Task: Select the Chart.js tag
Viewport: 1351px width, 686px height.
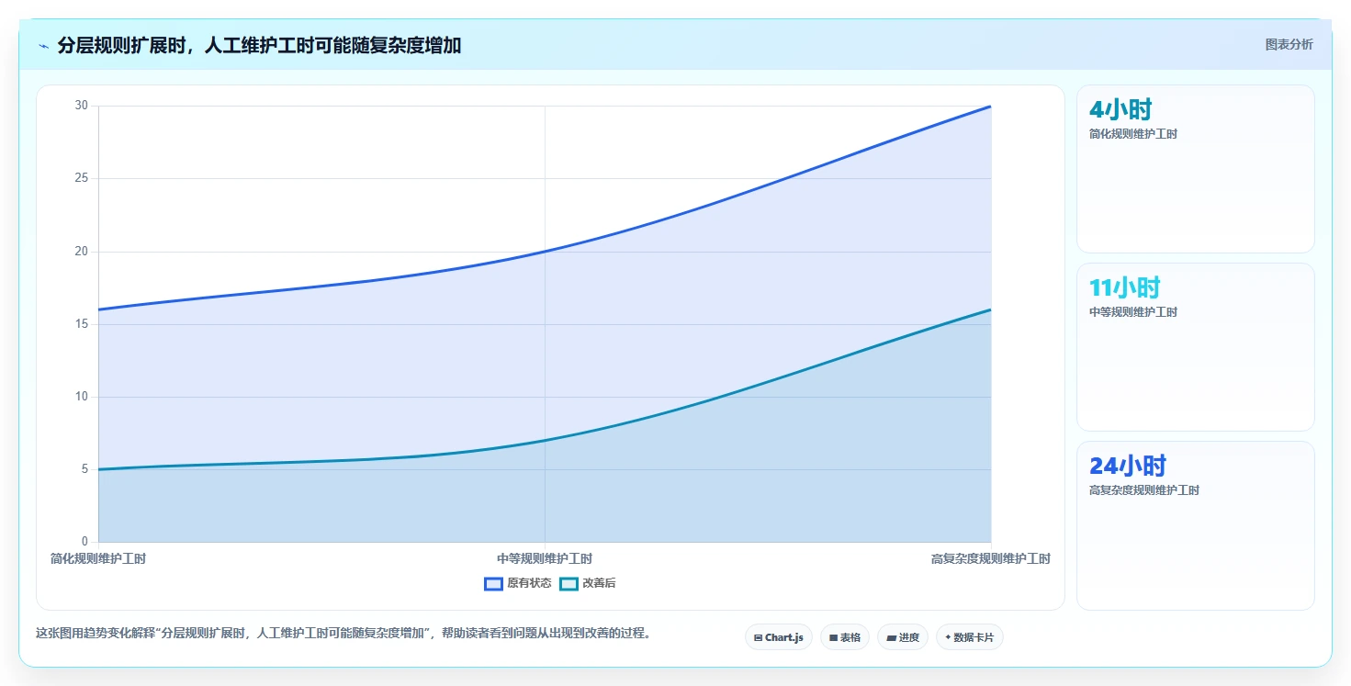Action: [778, 637]
